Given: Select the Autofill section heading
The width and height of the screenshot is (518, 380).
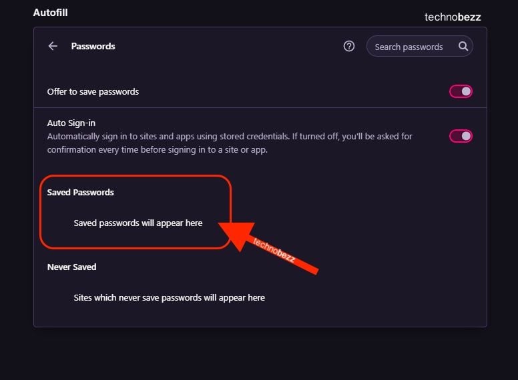Looking at the screenshot, I should [x=50, y=13].
